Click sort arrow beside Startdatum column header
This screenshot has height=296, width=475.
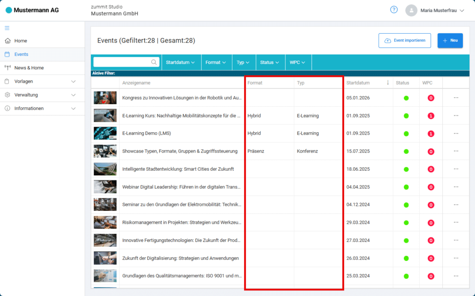[x=388, y=82]
